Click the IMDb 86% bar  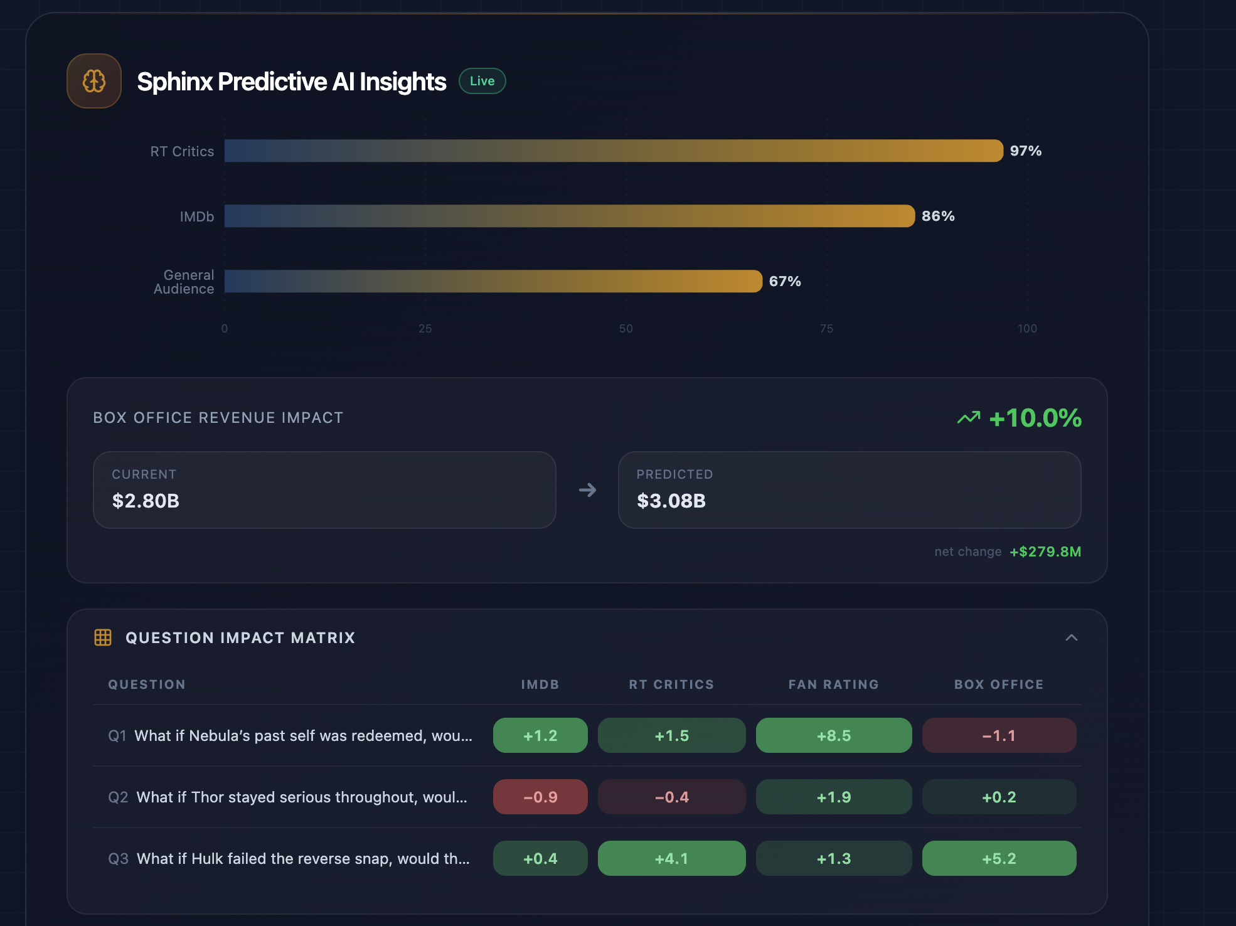[569, 216]
